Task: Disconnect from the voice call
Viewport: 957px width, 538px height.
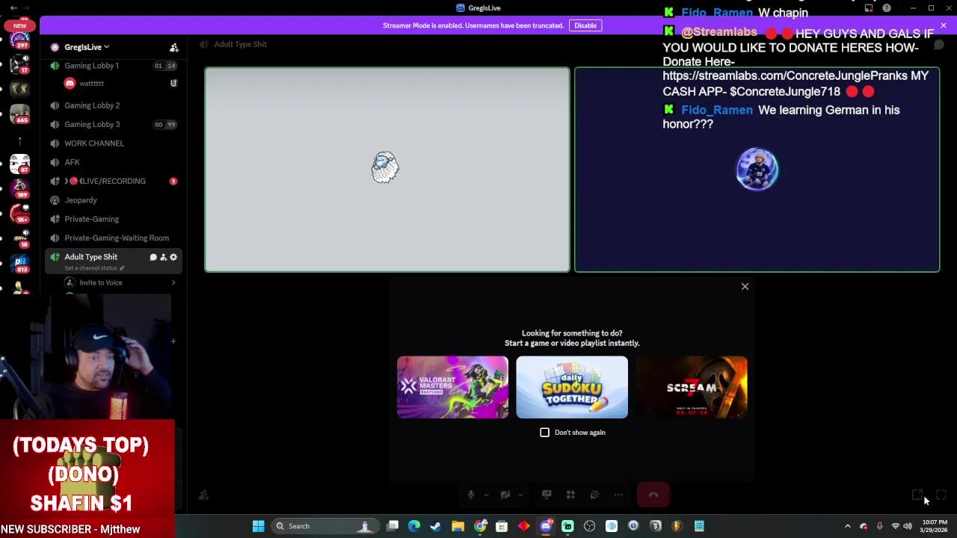Action: click(x=653, y=495)
